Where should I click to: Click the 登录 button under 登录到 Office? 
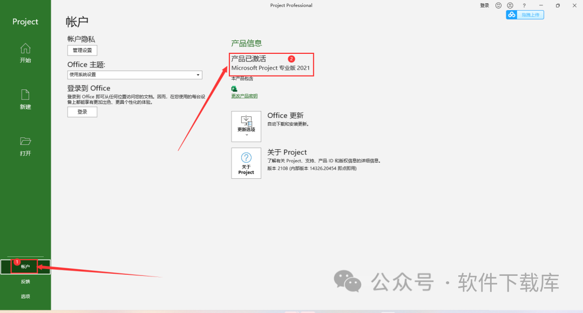[x=82, y=112]
